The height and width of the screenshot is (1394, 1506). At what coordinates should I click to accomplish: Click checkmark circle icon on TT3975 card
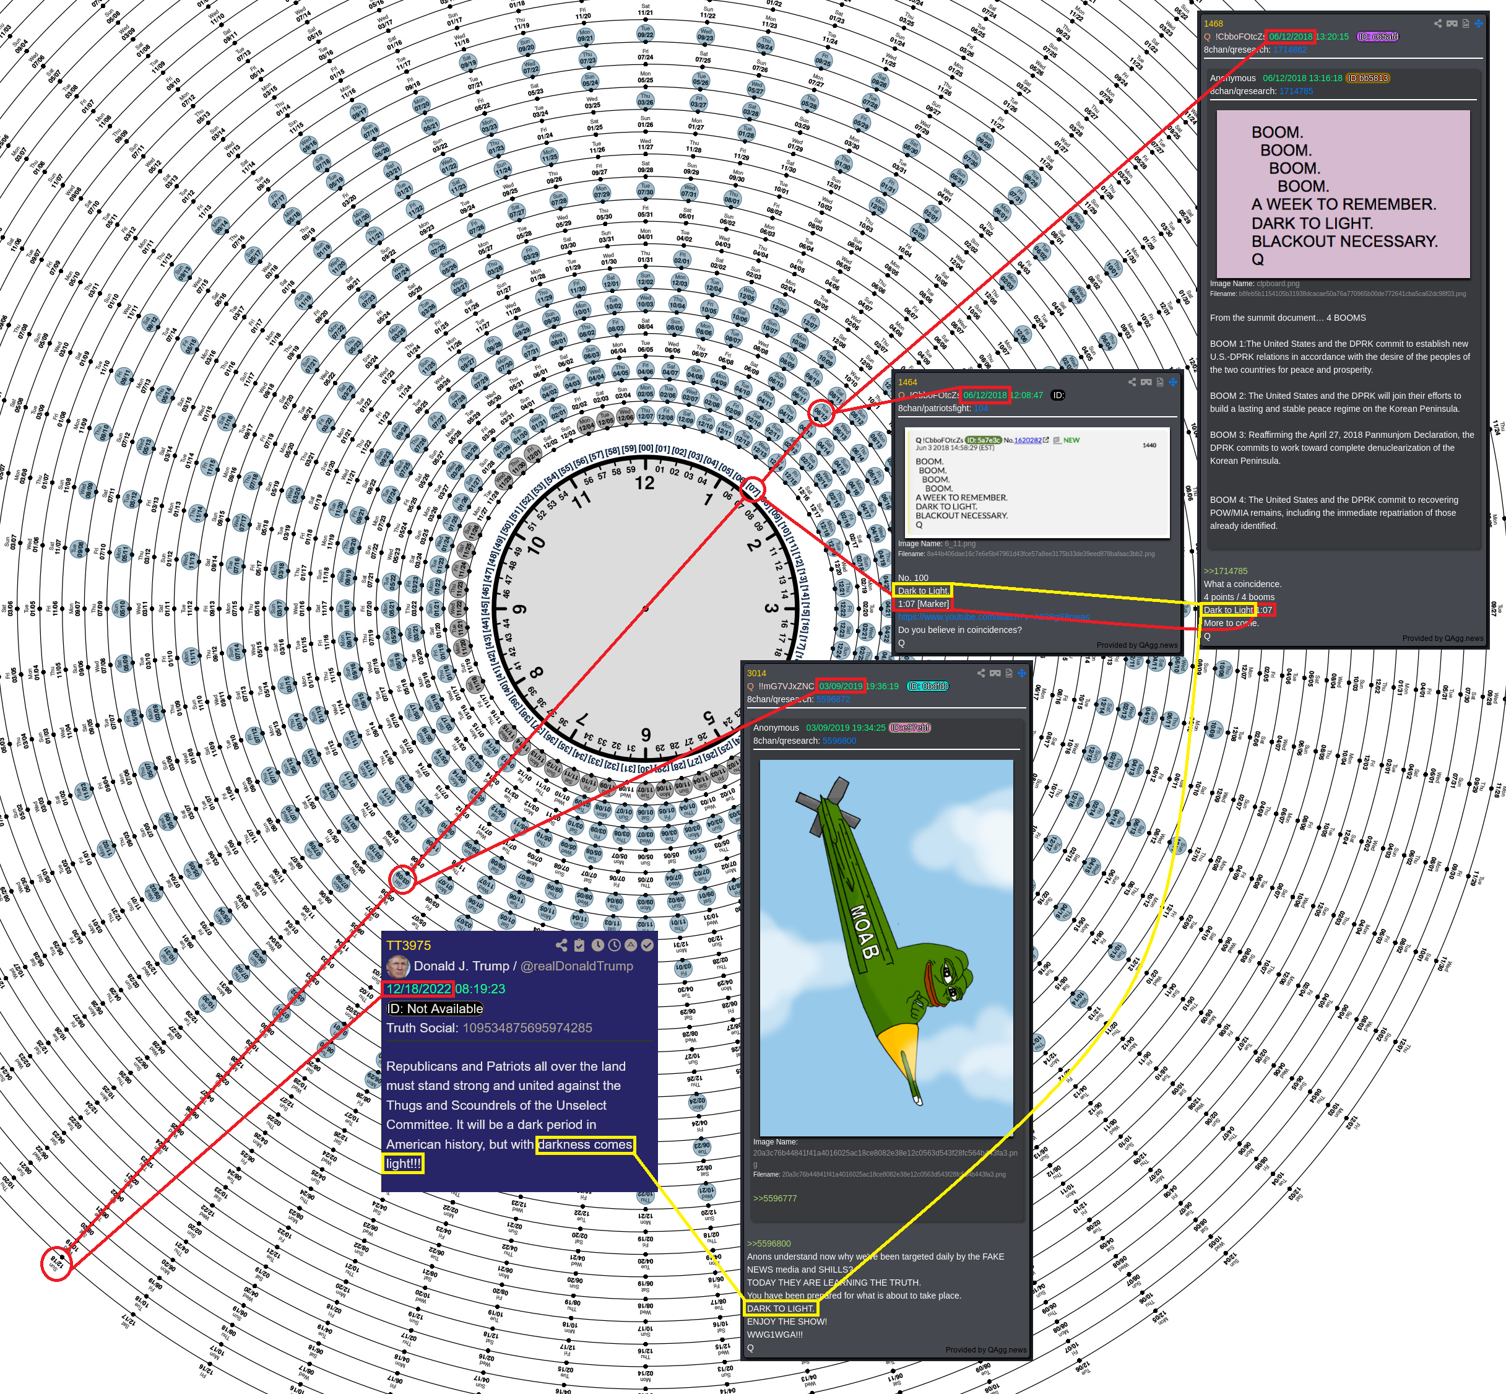pyautogui.click(x=647, y=945)
